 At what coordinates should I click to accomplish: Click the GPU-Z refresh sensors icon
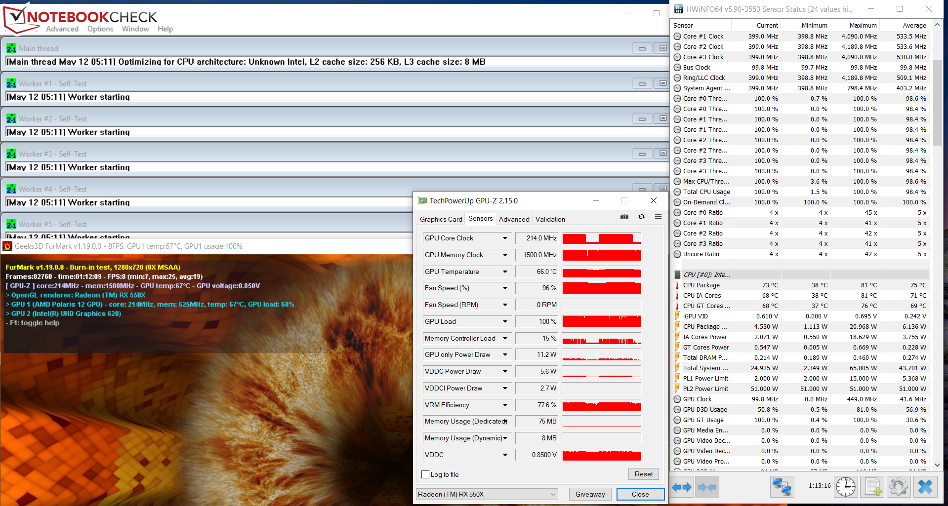pyautogui.click(x=641, y=217)
